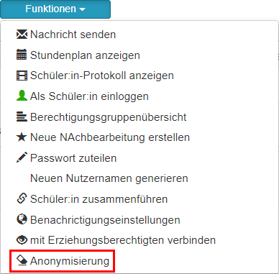Click the calendar icon beside Stundenplan anzeigen
This screenshot has height=274, width=279.
22,55
